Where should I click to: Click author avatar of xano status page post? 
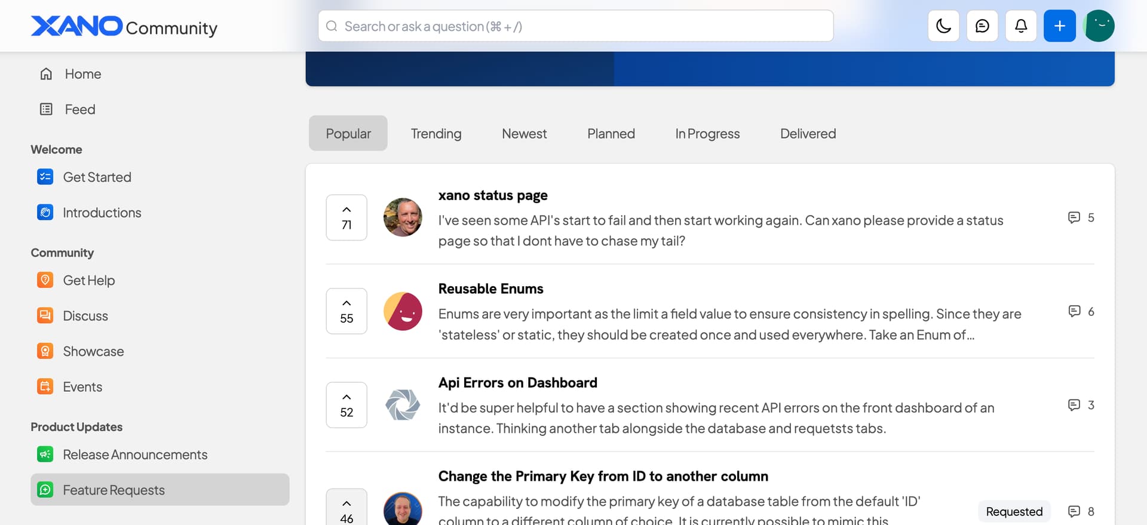[x=403, y=217]
